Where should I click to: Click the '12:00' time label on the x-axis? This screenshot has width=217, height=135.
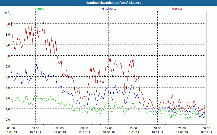pos(109,129)
